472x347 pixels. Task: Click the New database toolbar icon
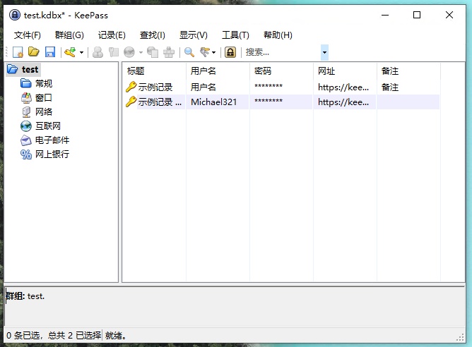(18, 52)
